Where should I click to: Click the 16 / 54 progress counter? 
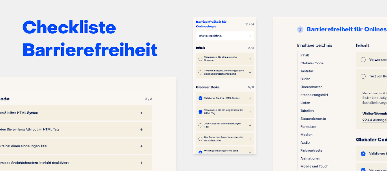tap(249, 24)
